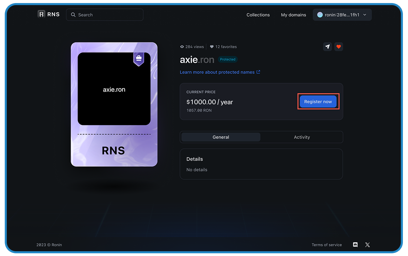Click the wallet dropdown chevron

365,15
